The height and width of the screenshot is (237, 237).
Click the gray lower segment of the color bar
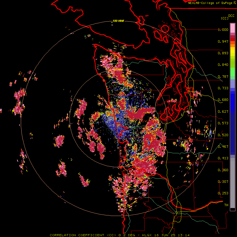coord(233,183)
